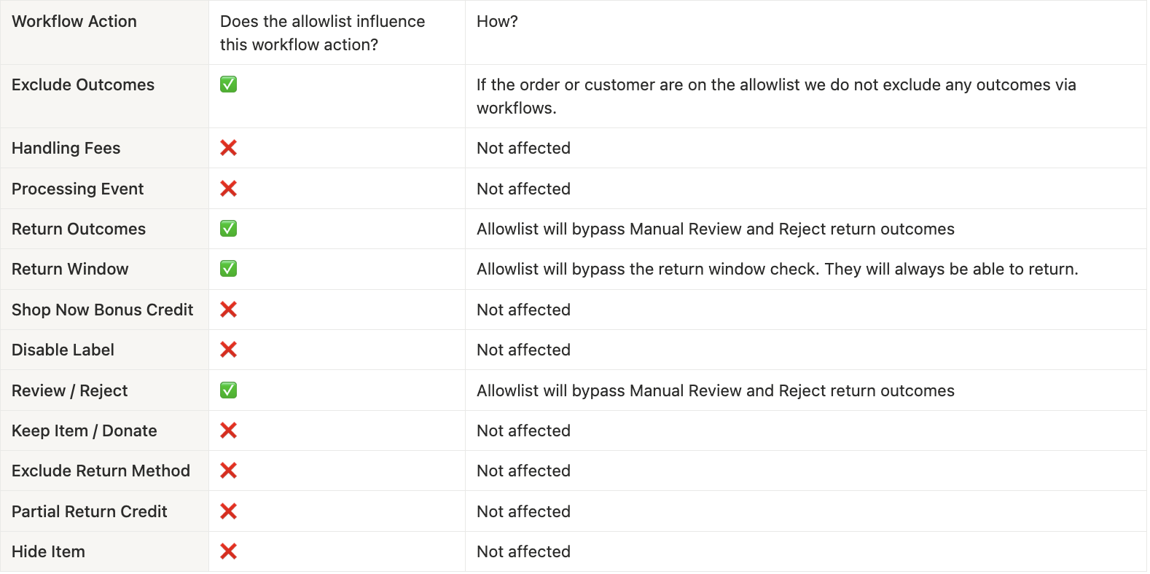The width and height of the screenshot is (1150, 574).
Task: Click the red X in Hide Item row
Action: pyautogui.click(x=228, y=551)
